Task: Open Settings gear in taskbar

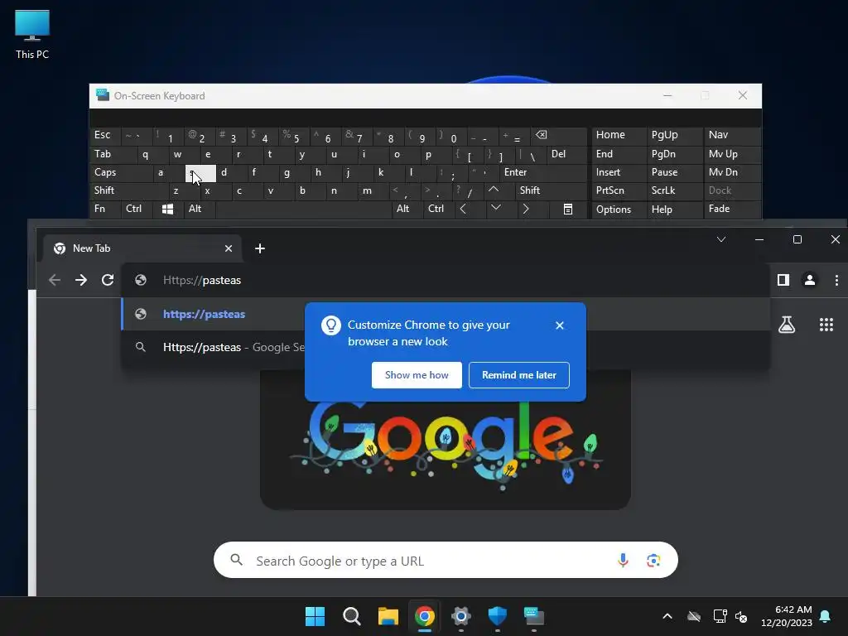Action: tap(460, 616)
